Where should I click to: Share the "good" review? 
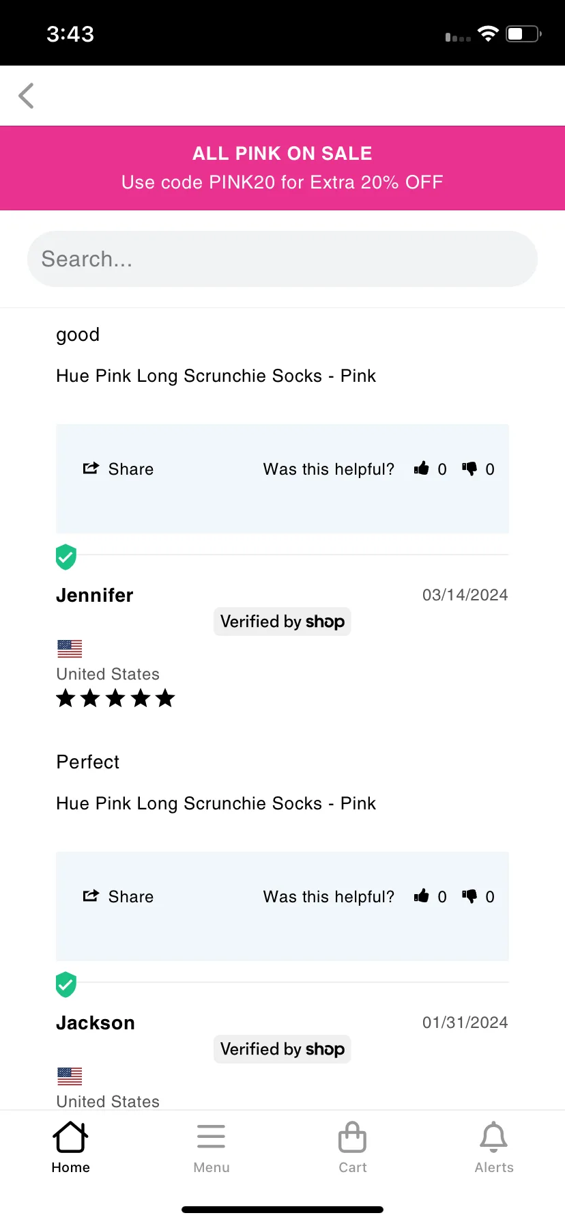118,469
